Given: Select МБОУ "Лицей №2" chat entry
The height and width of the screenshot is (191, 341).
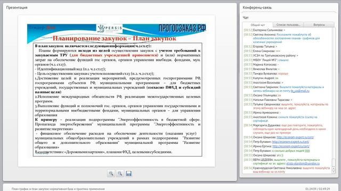Looking at the screenshot, I should (266, 60).
